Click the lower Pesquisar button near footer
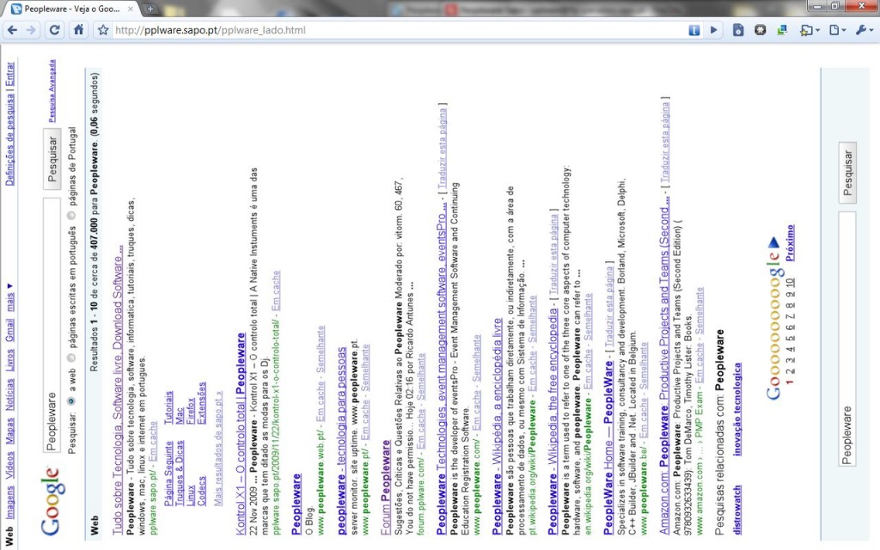Image resolution: width=880 pixels, height=550 pixels. (x=847, y=173)
